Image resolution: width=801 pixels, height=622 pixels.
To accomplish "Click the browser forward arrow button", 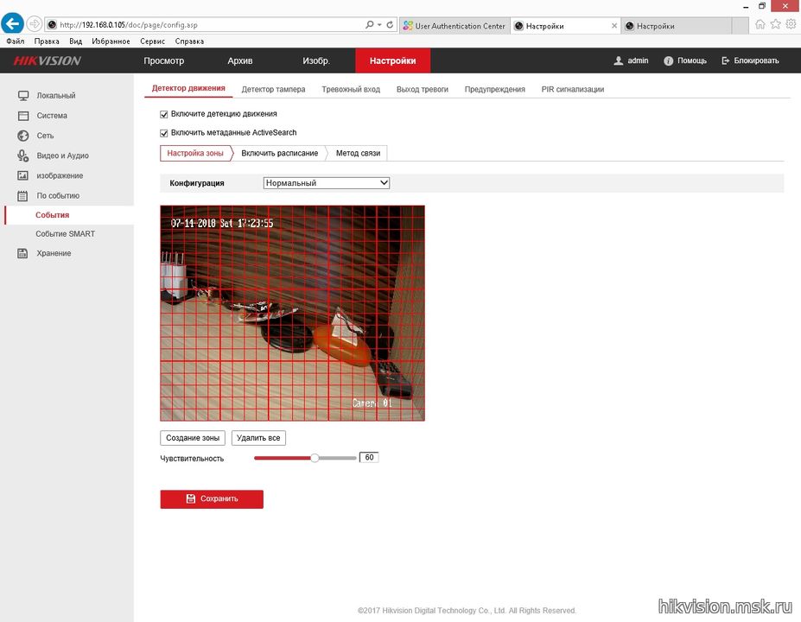I will (34, 24).
